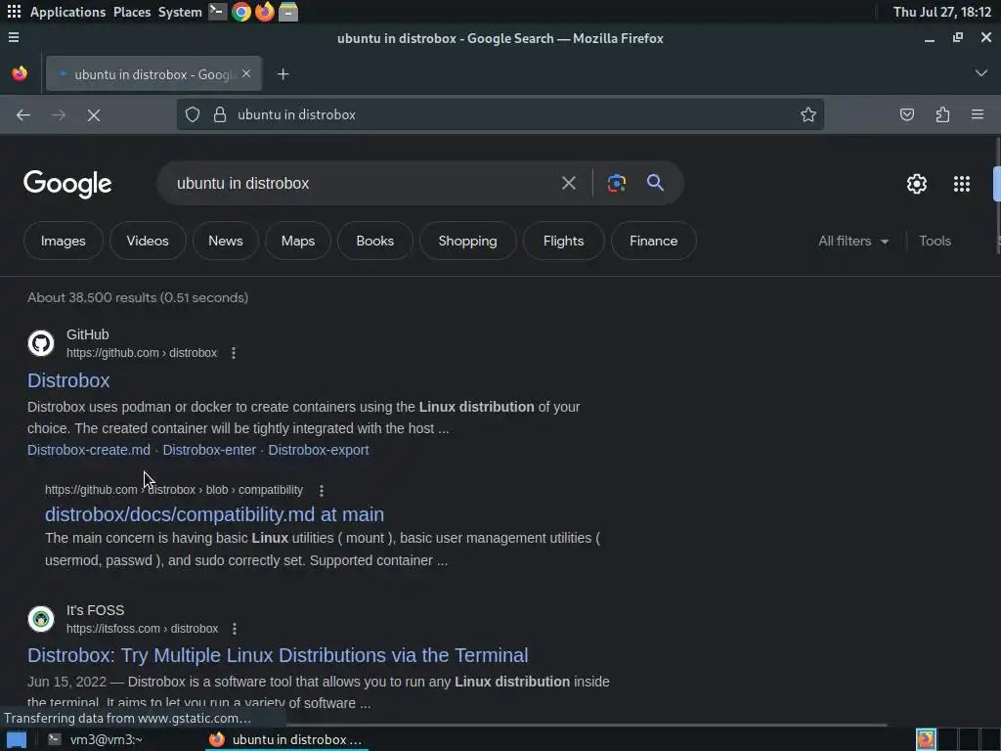Switch to Books results
Screen dimensions: 1001x751
pos(374,241)
